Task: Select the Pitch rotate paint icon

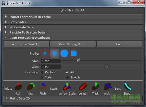Action: [x=43, y=86]
